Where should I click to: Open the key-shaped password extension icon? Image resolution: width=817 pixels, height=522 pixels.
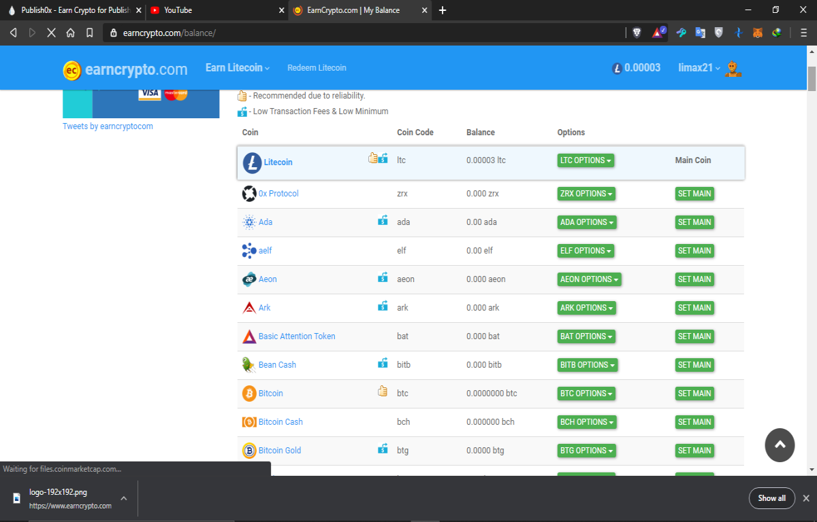(682, 32)
